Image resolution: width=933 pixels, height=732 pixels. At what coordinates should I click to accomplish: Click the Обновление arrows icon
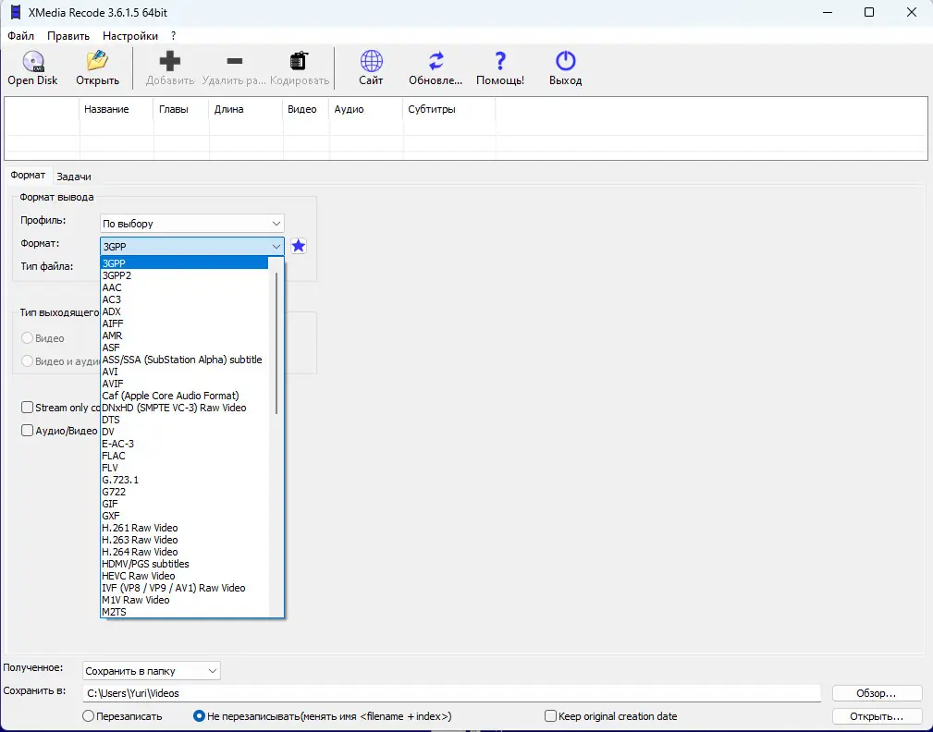(436, 61)
